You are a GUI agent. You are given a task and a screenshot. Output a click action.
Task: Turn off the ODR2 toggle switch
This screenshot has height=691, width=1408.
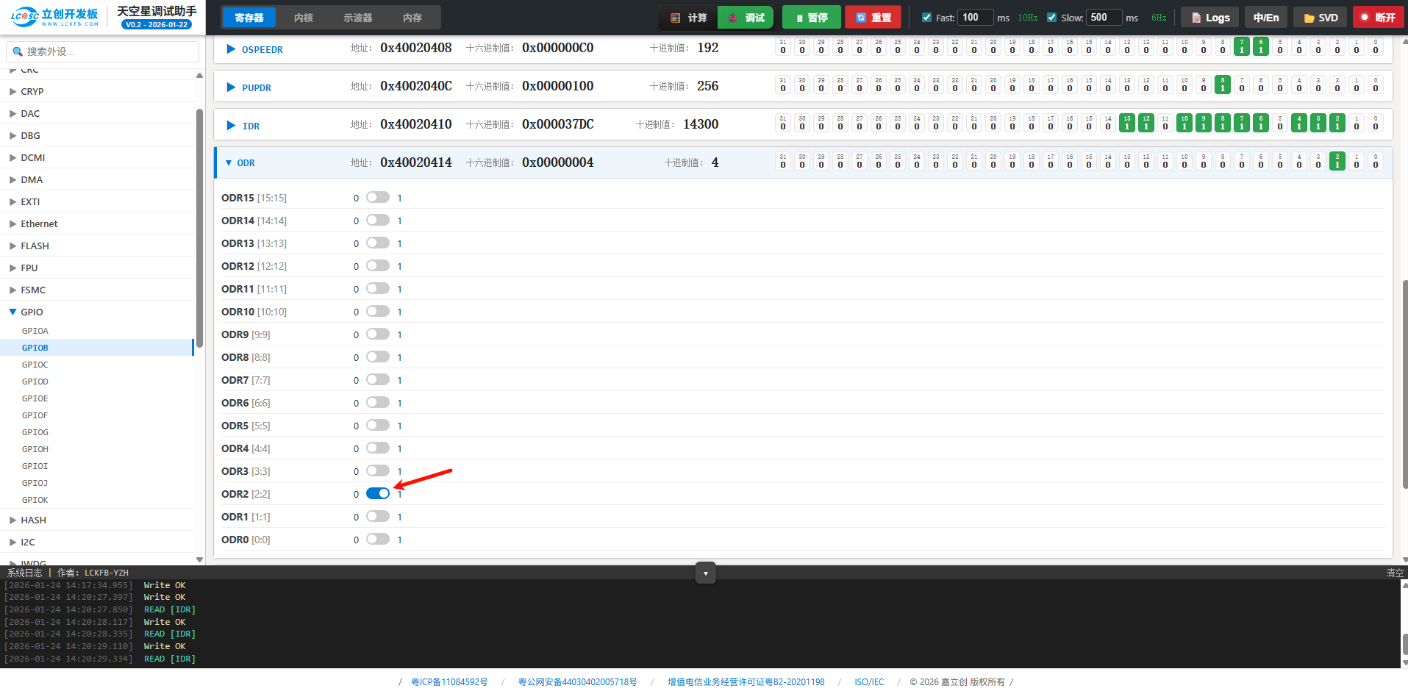[x=378, y=493]
